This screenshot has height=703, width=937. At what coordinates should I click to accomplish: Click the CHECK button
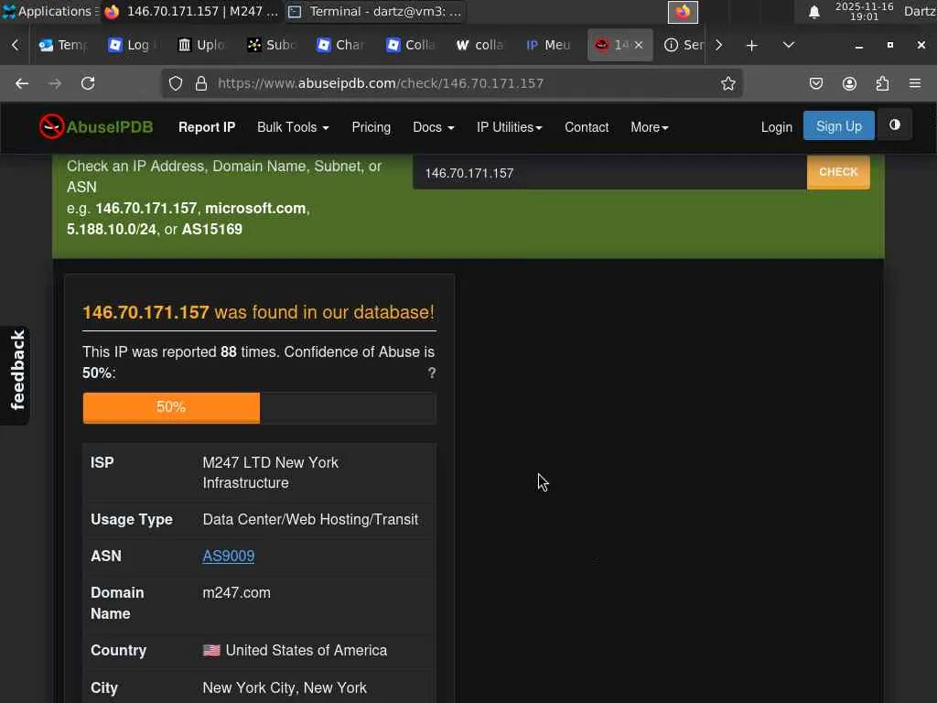point(838,172)
